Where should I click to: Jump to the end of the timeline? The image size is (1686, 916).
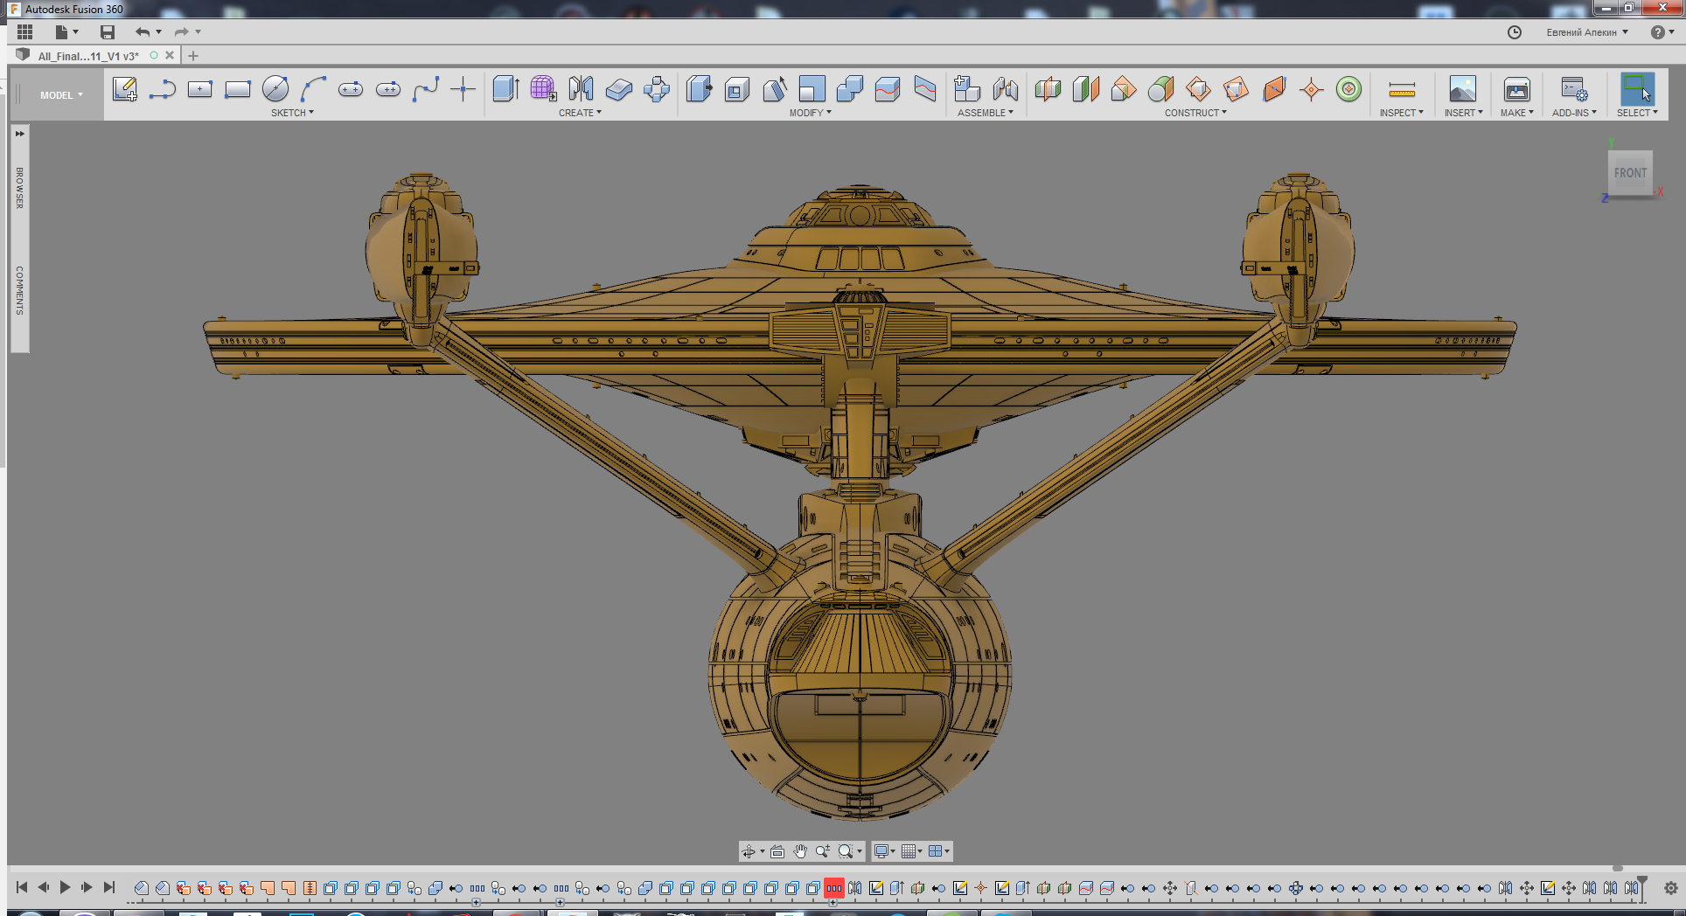(109, 887)
